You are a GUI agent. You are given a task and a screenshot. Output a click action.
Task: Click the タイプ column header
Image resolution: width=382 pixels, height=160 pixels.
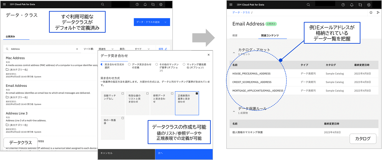pyautogui.click(x=304, y=65)
